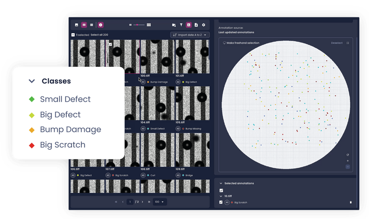The height and width of the screenshot is (219, 369).
Task: Toggle the select-all checkbox under Selected annotations
Action: tap(221, 190)
